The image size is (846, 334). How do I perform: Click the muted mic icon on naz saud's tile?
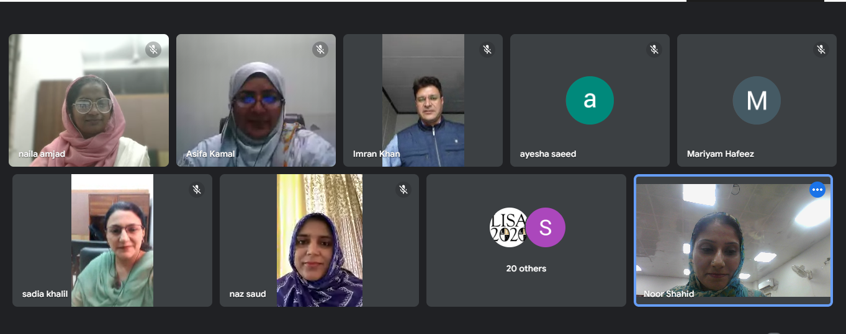point(403,190)
